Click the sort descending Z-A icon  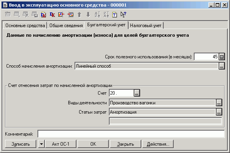106,14
